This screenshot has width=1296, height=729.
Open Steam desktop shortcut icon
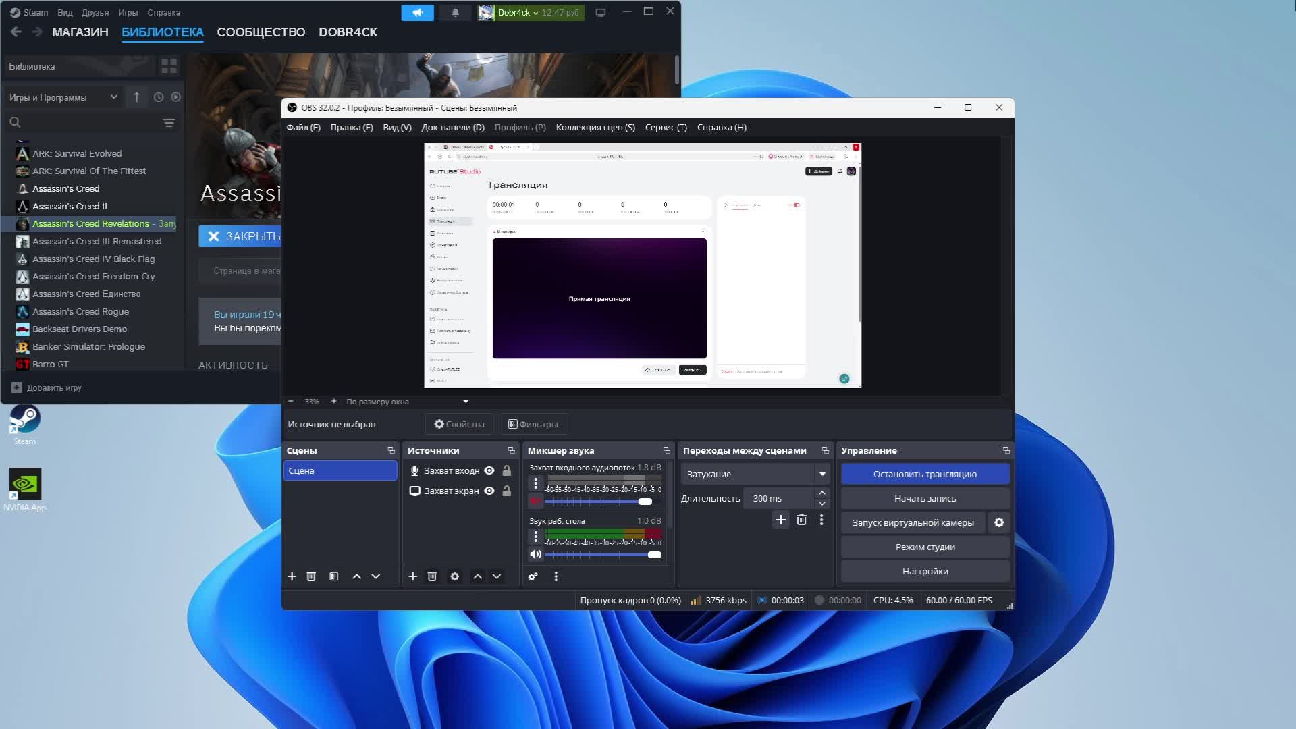tap(24, 420)
